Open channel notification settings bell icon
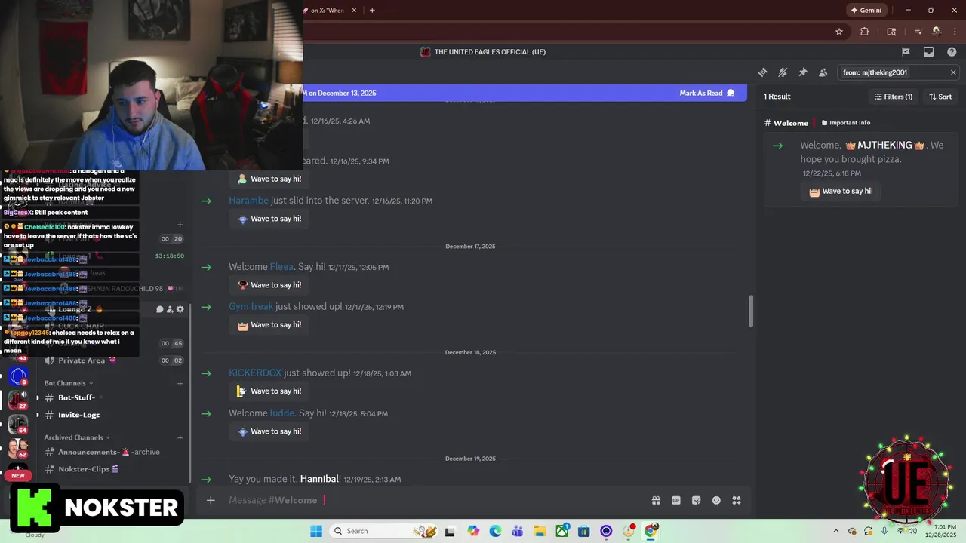The image size is (966, 543). [x=783, y=72]
